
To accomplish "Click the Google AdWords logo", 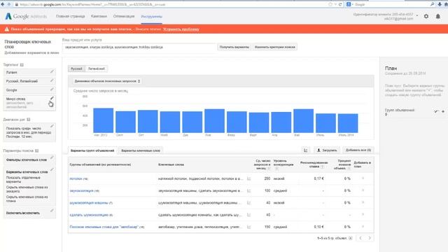I will pos(26,16).
